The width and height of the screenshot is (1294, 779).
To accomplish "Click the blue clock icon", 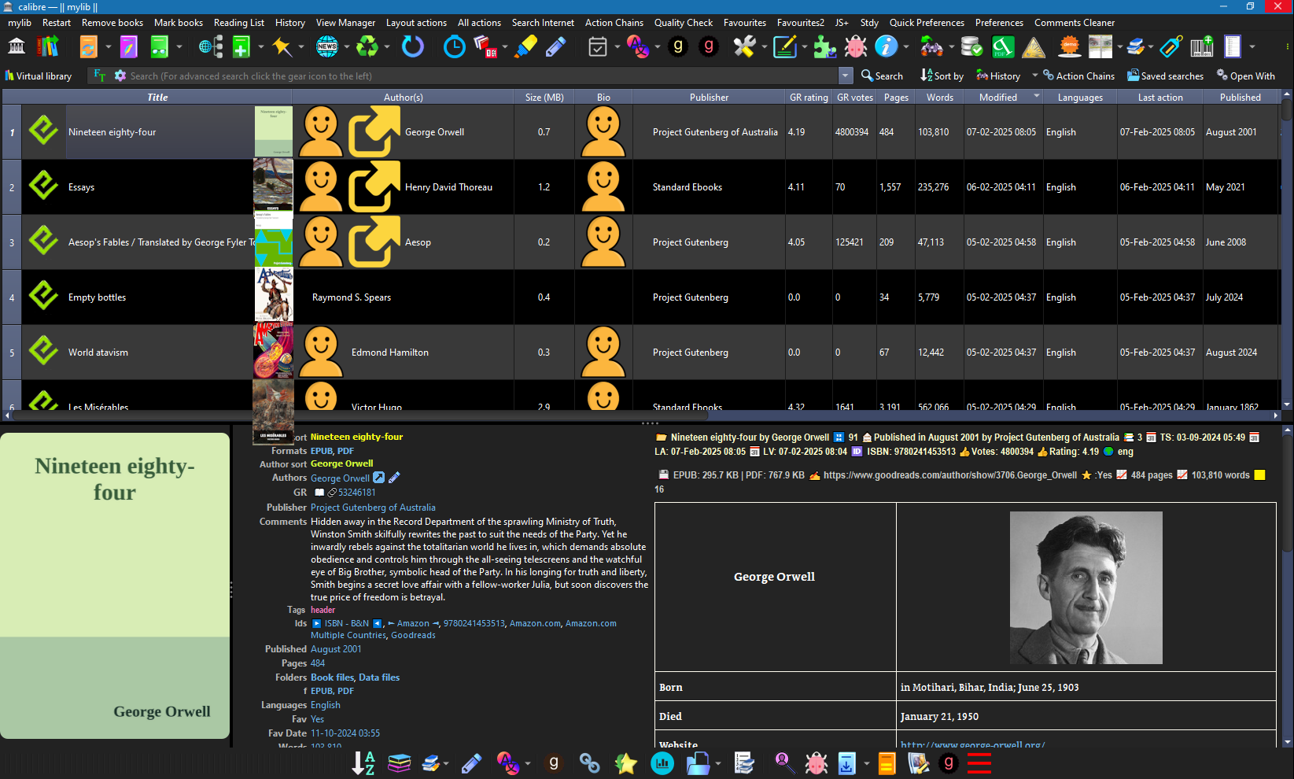I will click(455, 47).
